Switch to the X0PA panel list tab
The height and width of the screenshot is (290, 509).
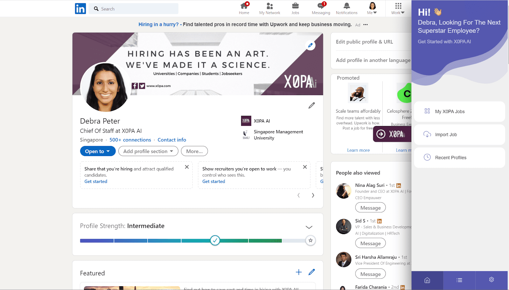point(459,280)
